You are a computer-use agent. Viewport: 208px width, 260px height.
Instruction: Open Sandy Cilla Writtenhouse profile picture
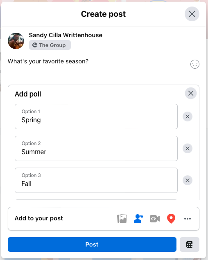tap(16, 41)
